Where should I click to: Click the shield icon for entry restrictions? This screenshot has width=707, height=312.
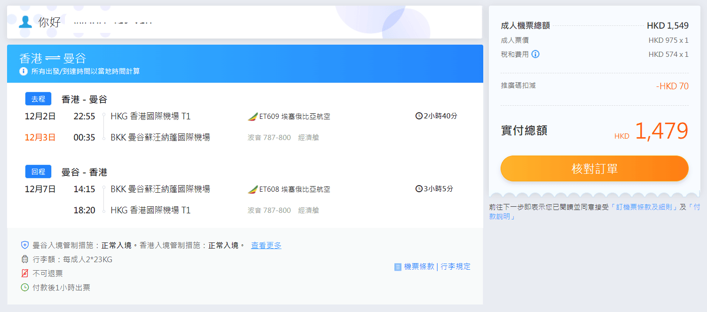click(25, 245)
